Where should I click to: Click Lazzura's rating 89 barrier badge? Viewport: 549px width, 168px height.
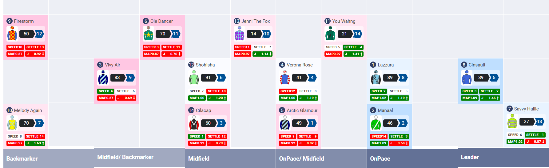390,78
